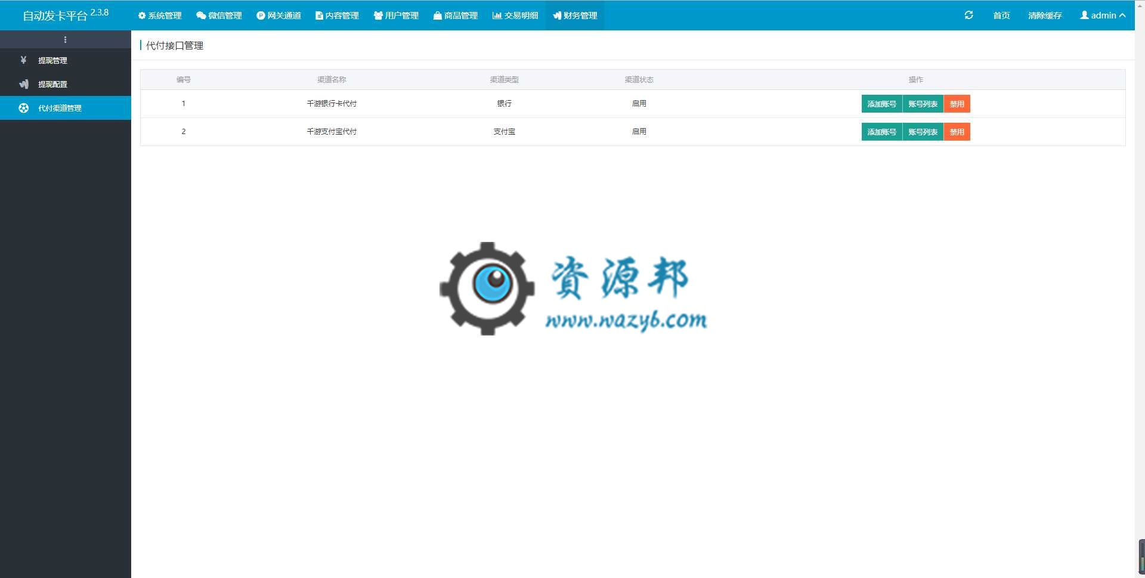
Task: Click the 银行 channel type cell
Action: pyautogui.click(x=504, y=104)
